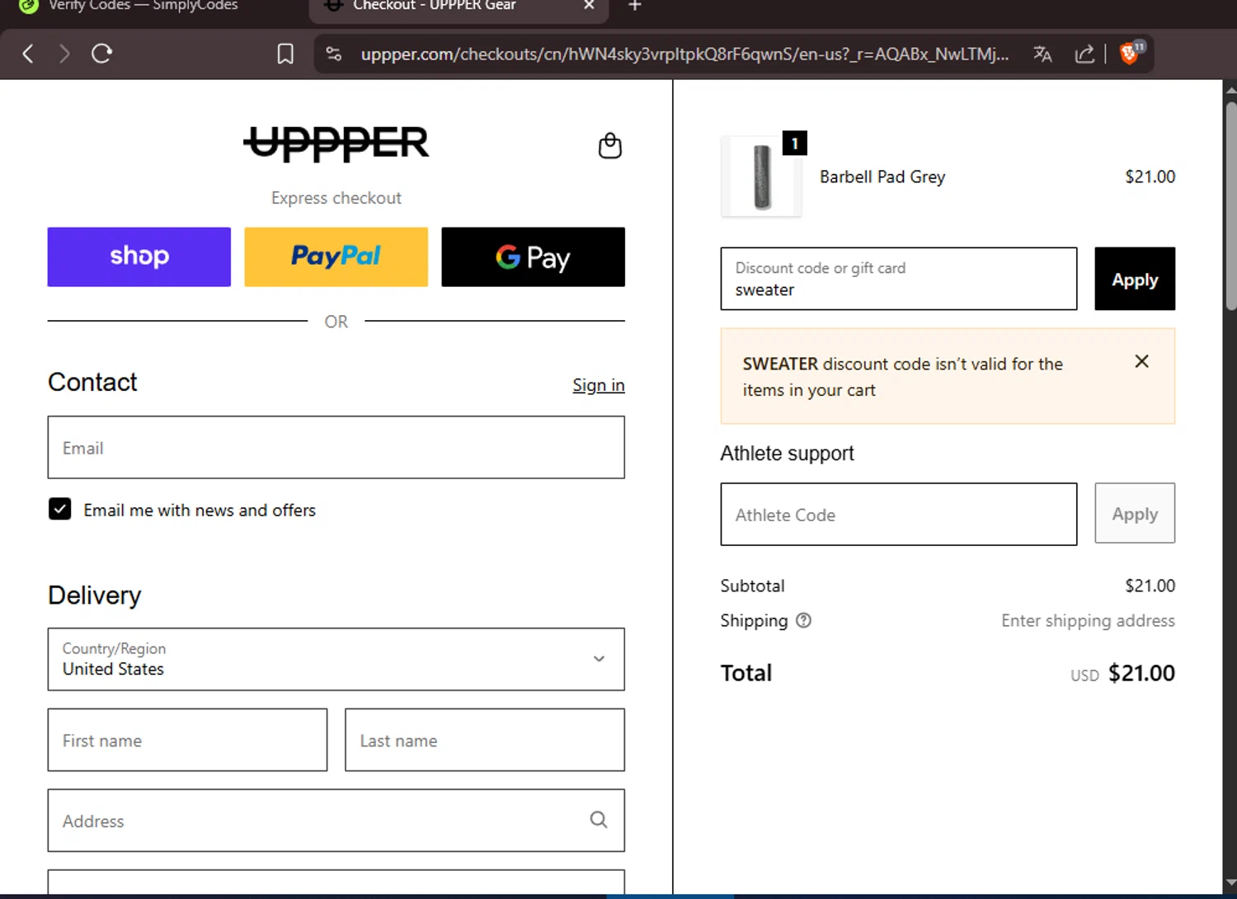This screenshot has width=1237, height=899.
Task: Go forward in browser history
Action: (x=64, y=54)
